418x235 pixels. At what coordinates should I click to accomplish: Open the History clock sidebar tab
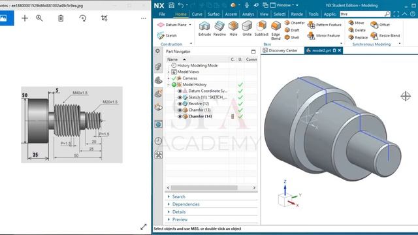pos(158,141)
